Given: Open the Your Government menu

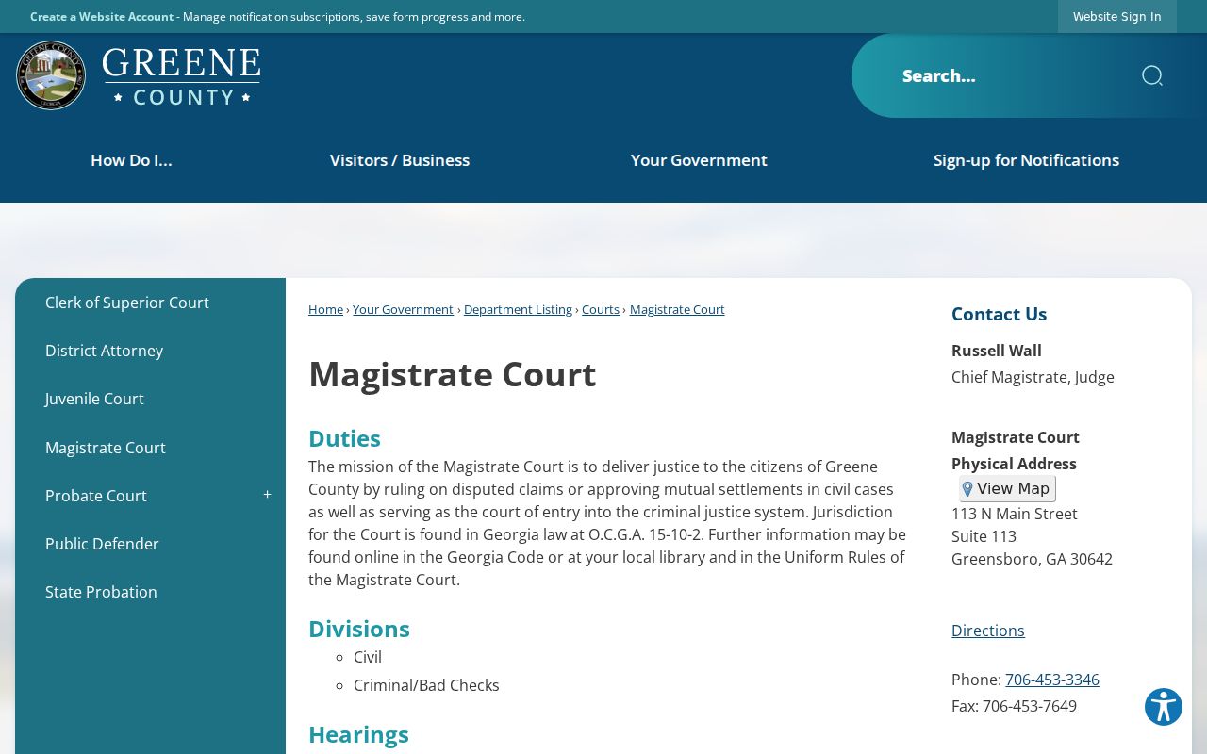Looking at the screenshot, I should pos(699,160).
